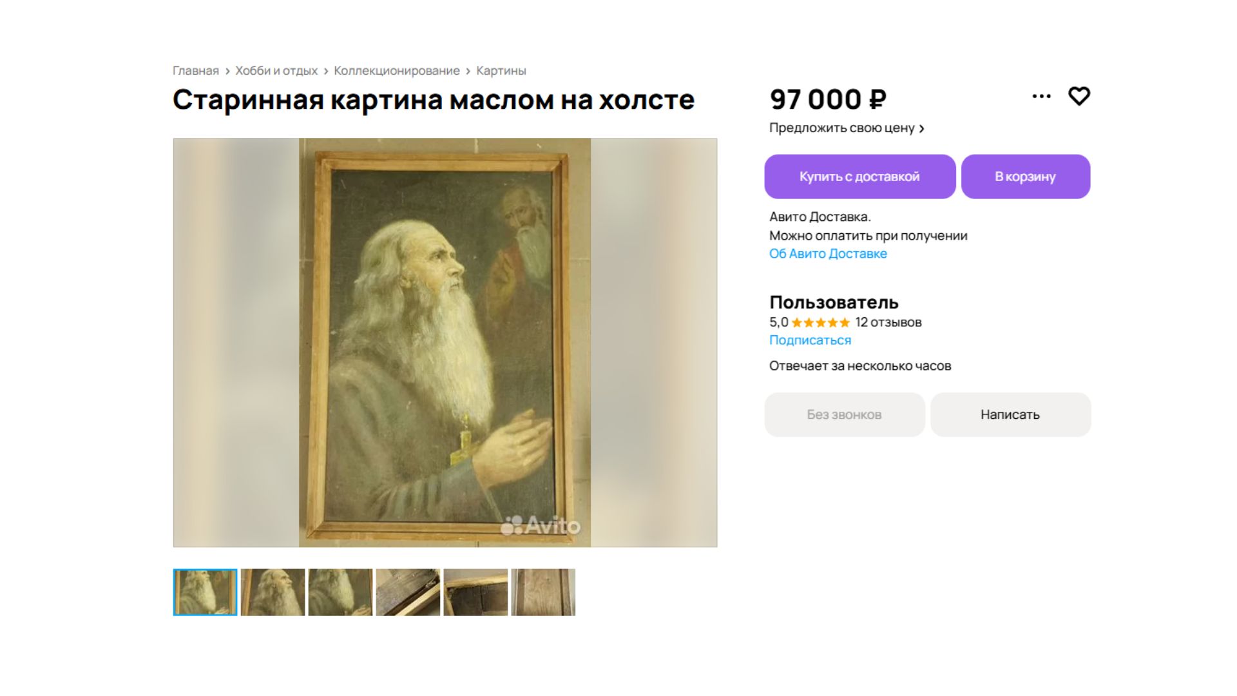Open the '12 отзывов' reviews link
The width and height of the screenshot is (1237, 696).
point(888,323)
